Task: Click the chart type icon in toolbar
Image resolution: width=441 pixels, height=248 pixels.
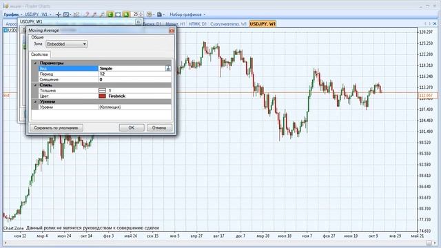Action: 66,14
